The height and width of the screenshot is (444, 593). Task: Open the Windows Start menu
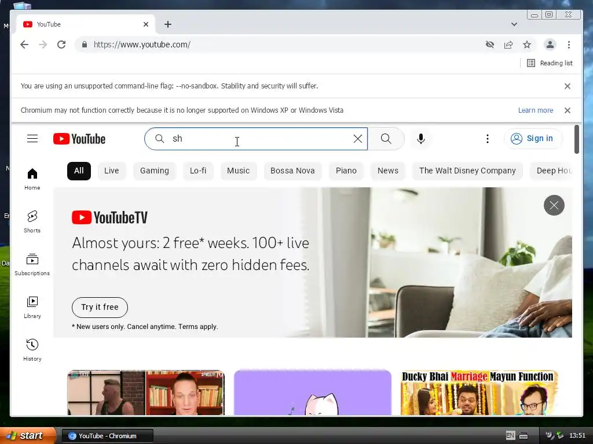point(27,435)
